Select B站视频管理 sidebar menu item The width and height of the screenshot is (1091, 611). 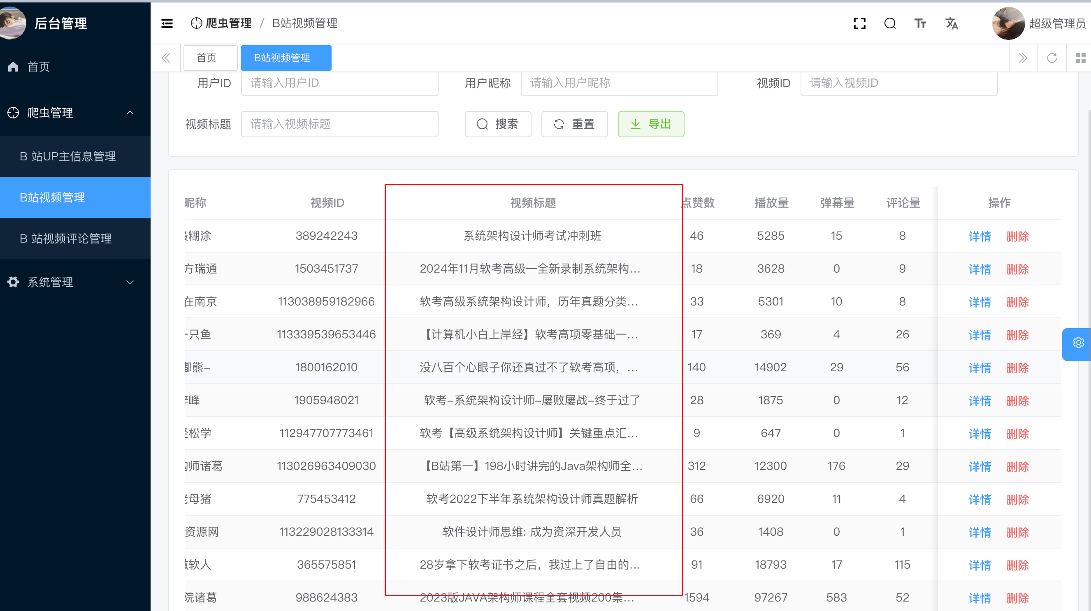[75, 197]
